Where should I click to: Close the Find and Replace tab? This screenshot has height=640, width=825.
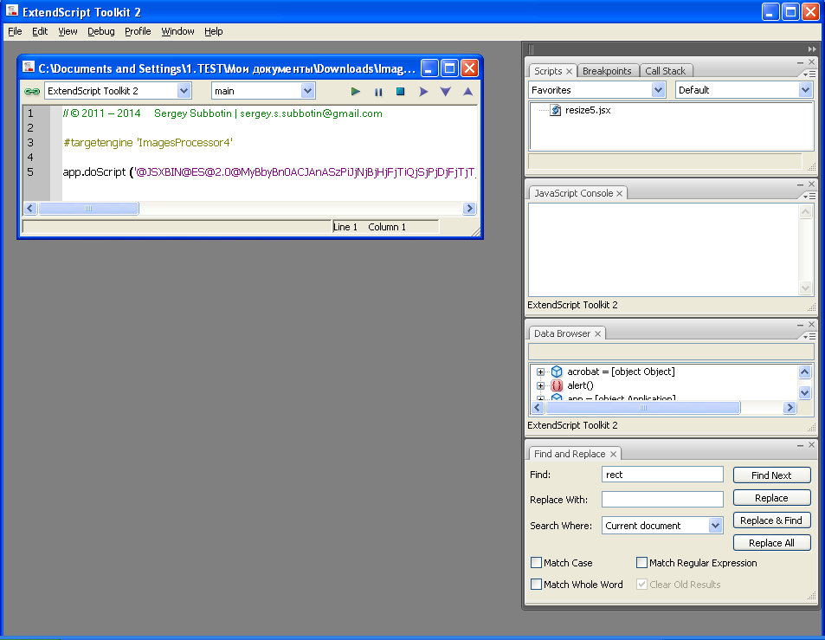(613, 454)
